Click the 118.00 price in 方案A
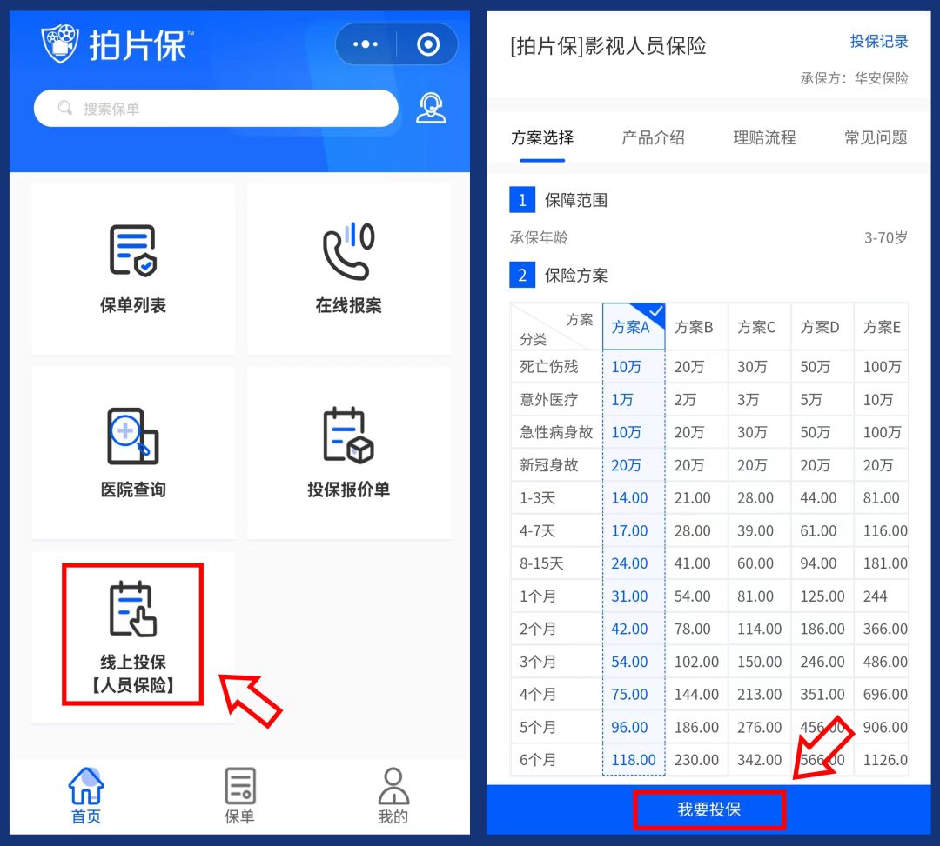This screenshot has width=940, height=846. point(633,760)
